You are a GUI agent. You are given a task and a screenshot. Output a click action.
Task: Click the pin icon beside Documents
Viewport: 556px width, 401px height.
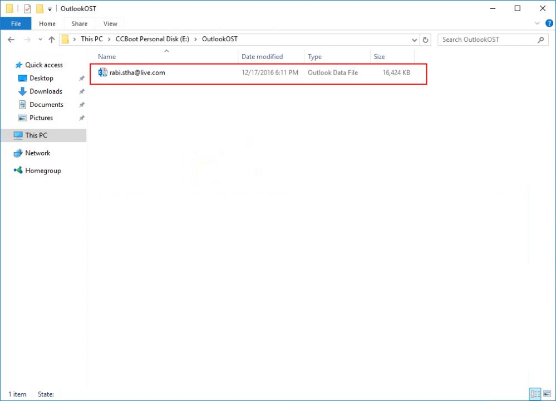[82, 105]
